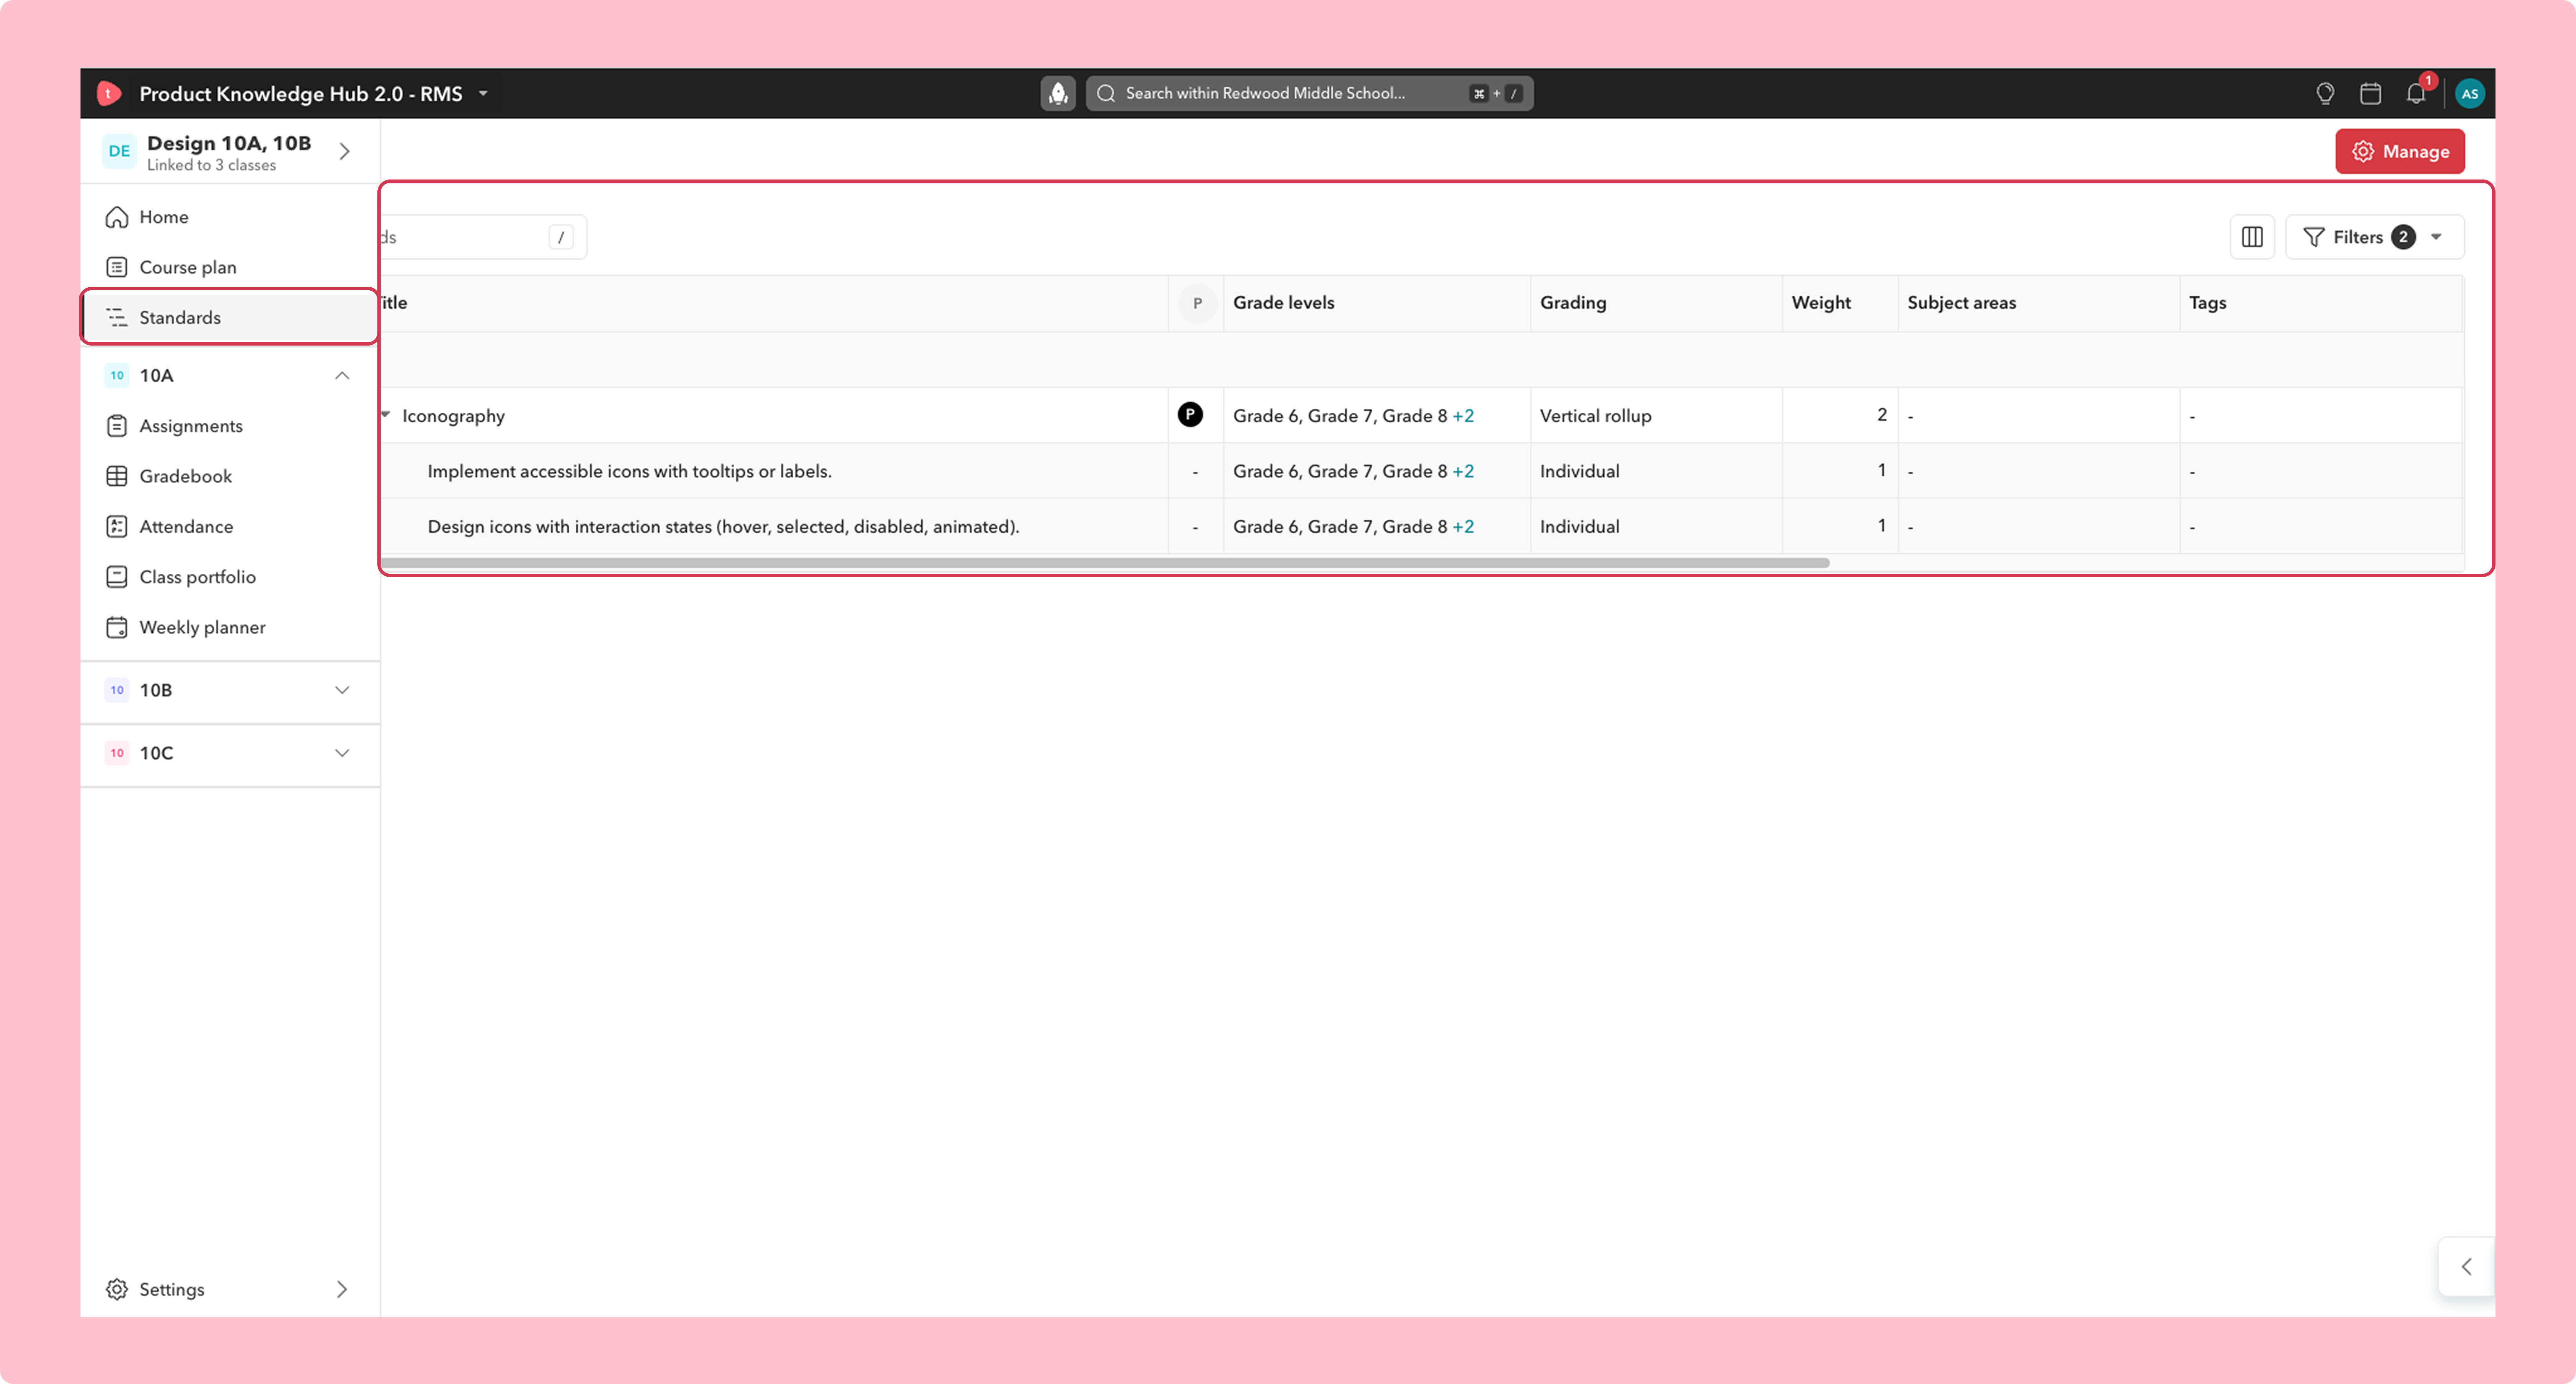
Task: Open the notifications bell
Action: pos(2416,93)
